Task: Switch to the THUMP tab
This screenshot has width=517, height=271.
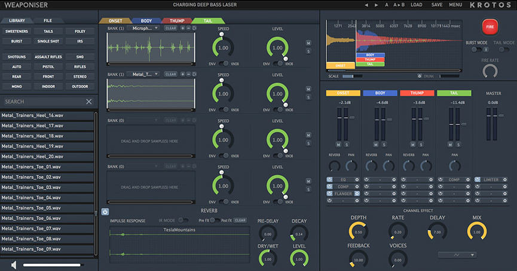Action: (176, 20)
